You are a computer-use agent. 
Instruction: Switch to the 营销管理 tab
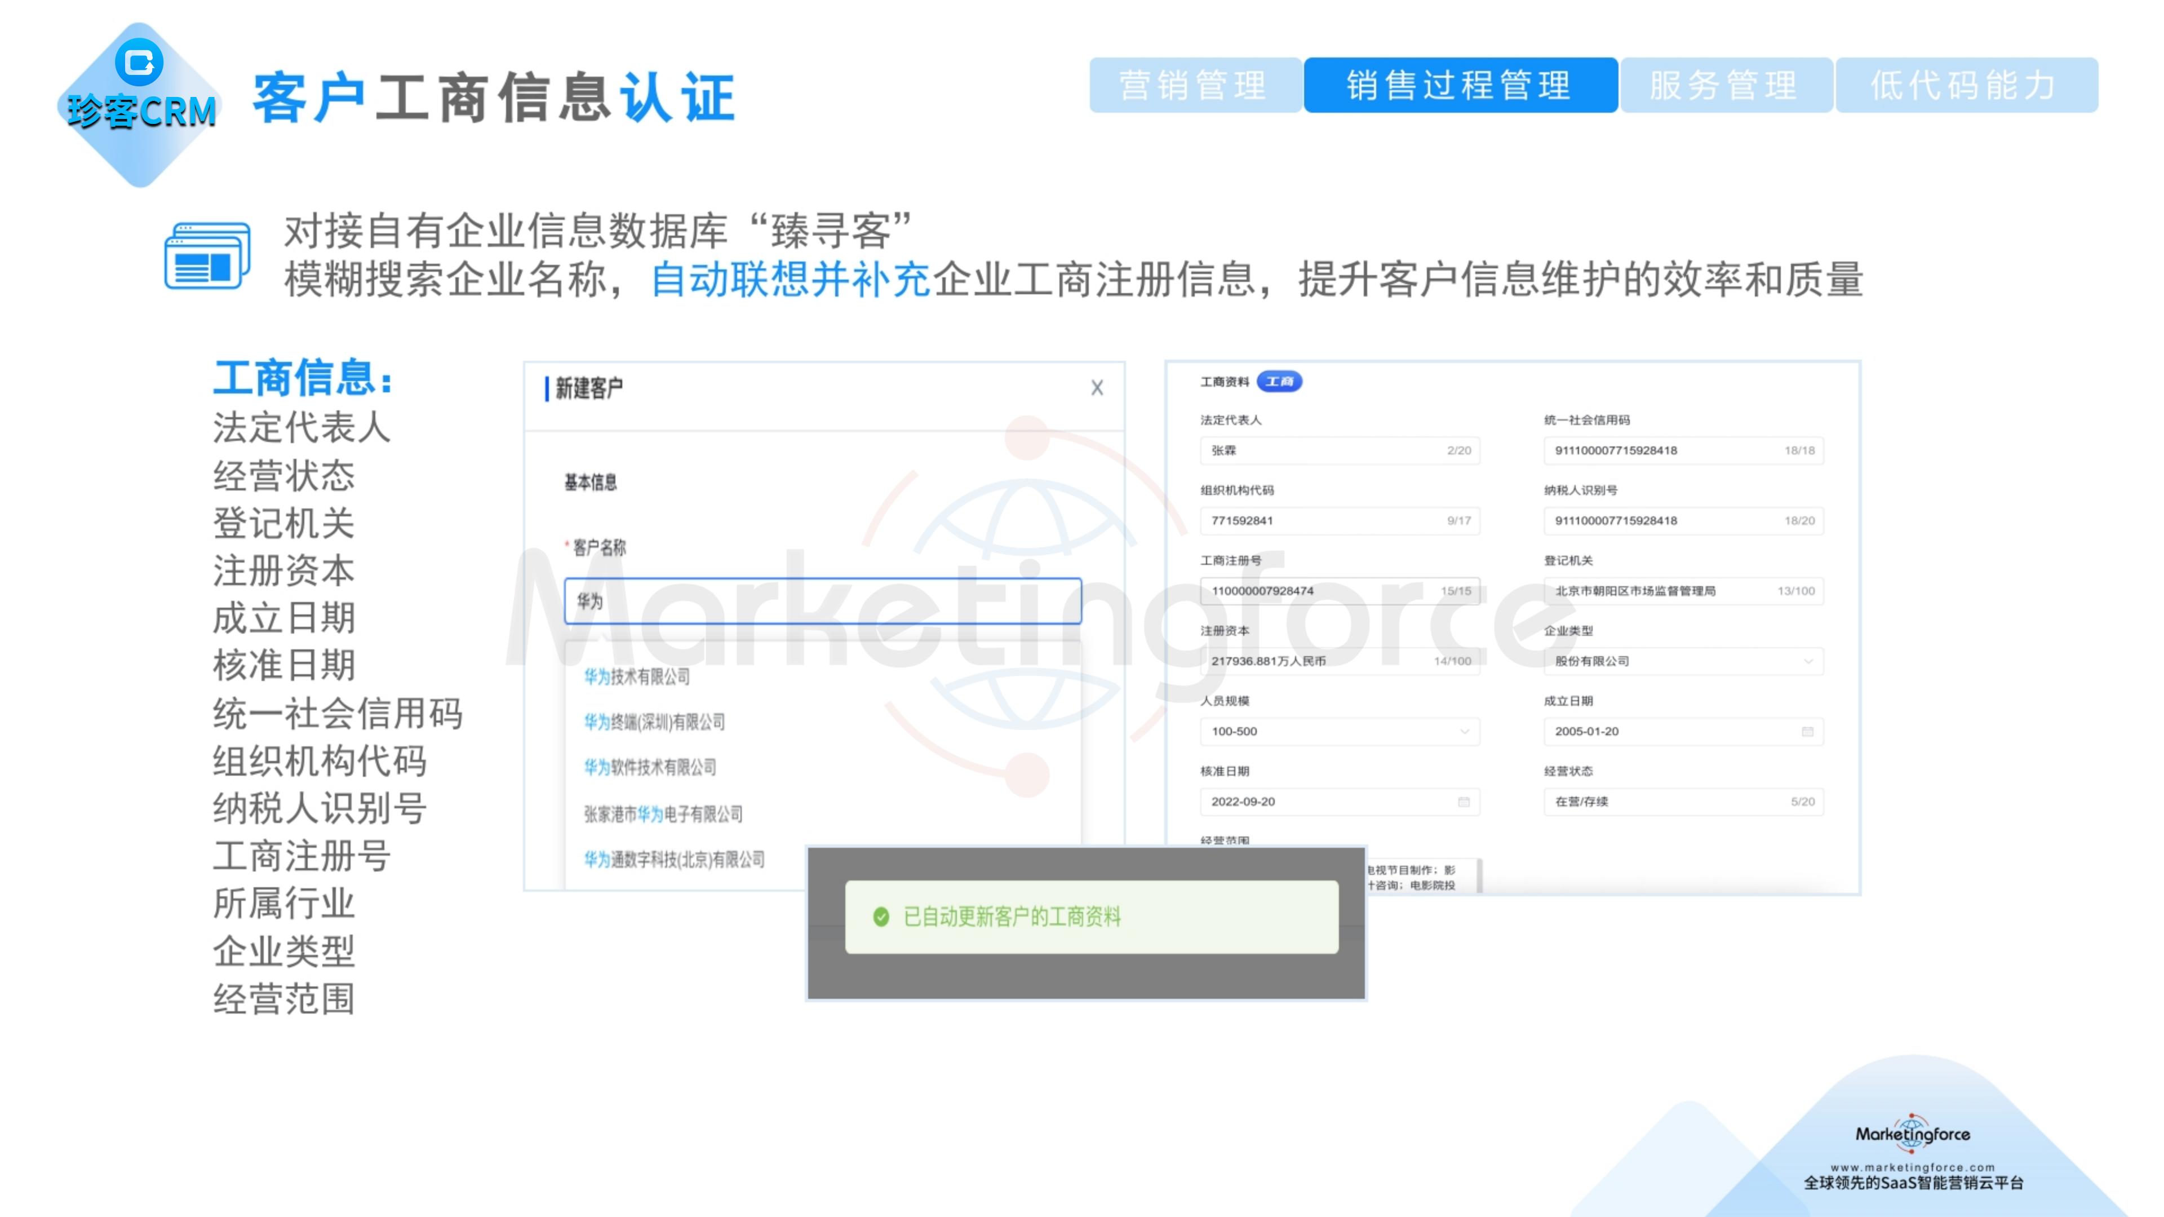point(1194,85)
